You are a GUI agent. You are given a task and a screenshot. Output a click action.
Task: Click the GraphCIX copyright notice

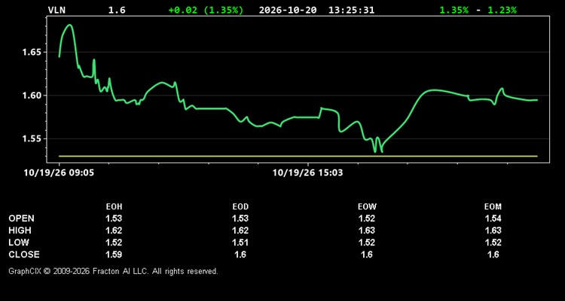click(x=113, y=271)
